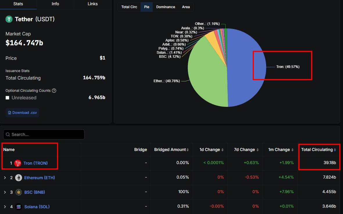Expand the Ethereum (ETH) row
The height and width of the screenshot is (214, 343).
pyautogui.click(x=5, y=178)
